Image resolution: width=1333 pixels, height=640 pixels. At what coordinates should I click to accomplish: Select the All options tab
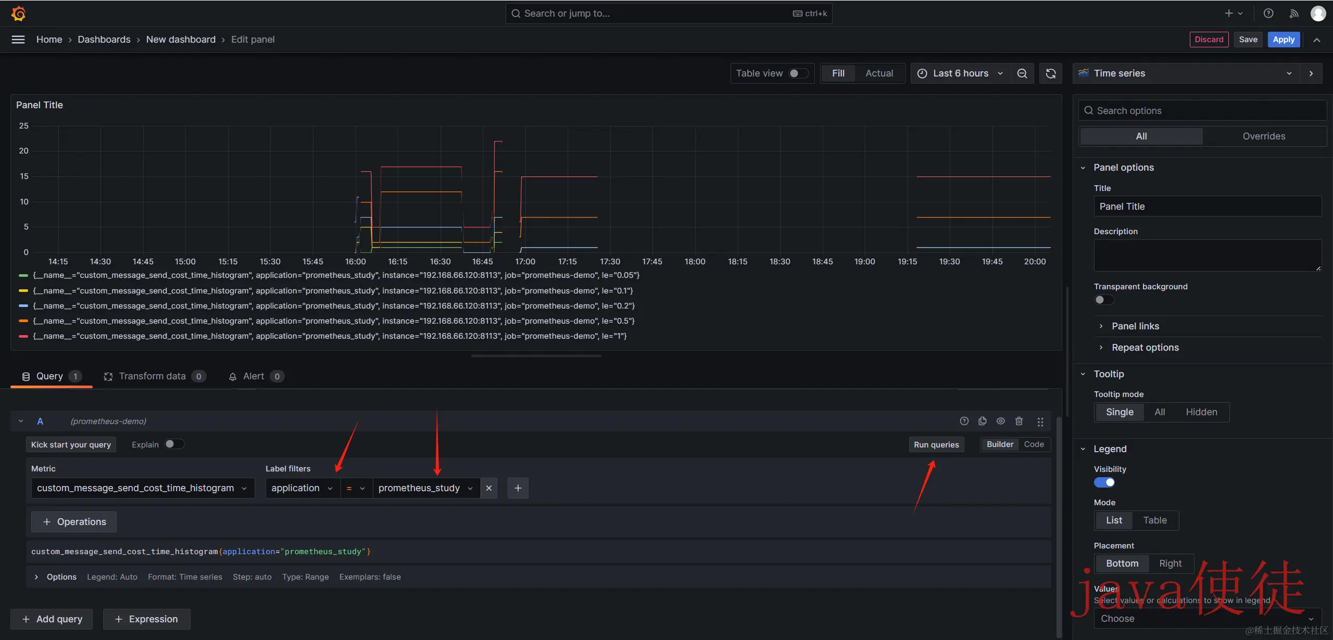click(1141, 136)
